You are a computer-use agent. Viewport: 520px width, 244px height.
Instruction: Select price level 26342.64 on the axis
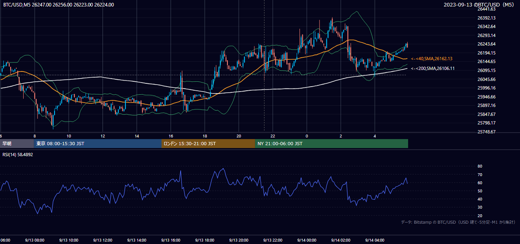[486, 26]
